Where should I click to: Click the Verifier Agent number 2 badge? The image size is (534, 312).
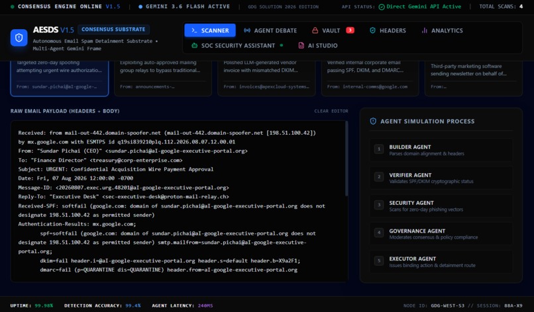tap(379, 176)
